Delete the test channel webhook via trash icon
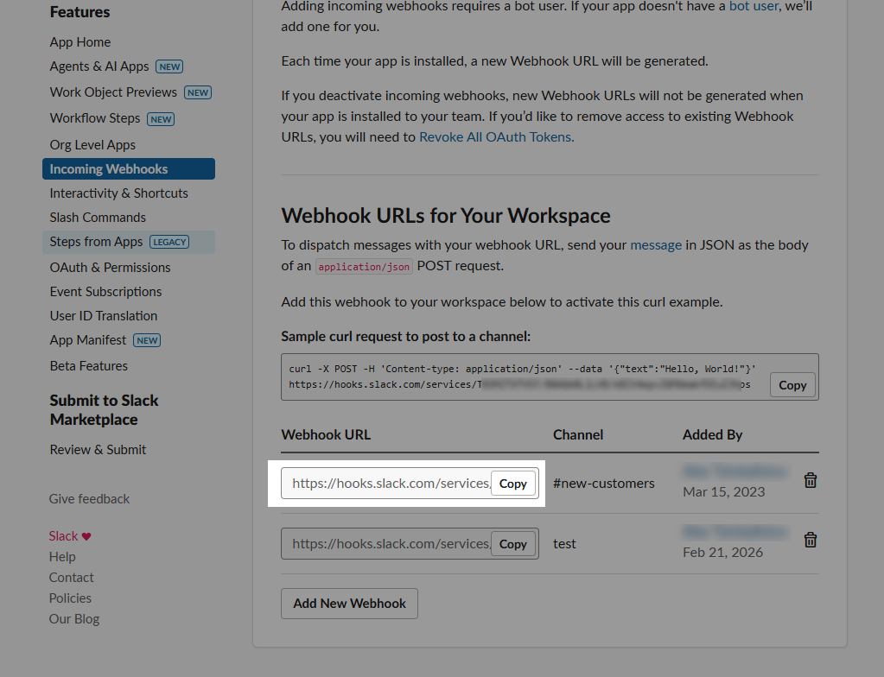The width and height of the screenshot is (884, 677). point(810,539)
